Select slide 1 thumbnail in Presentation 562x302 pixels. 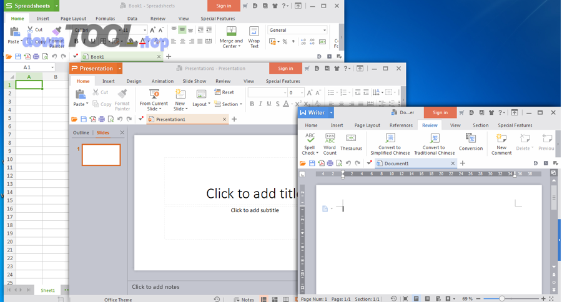[101, 155]
